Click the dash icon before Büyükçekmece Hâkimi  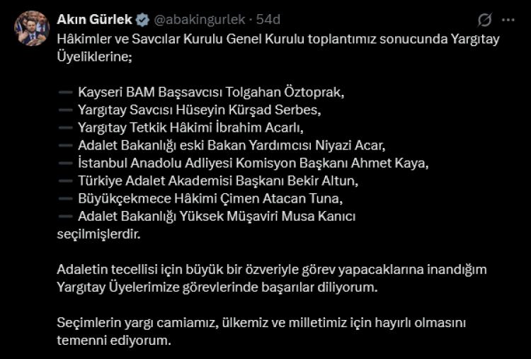(64, 198)
